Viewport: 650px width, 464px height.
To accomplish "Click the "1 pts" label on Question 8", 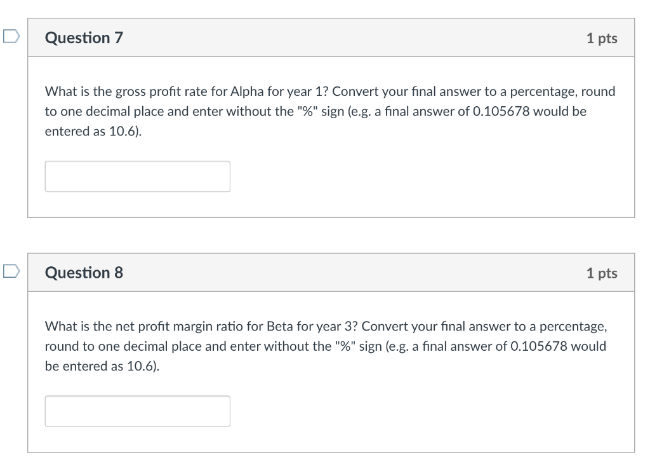I will [601, 273].
